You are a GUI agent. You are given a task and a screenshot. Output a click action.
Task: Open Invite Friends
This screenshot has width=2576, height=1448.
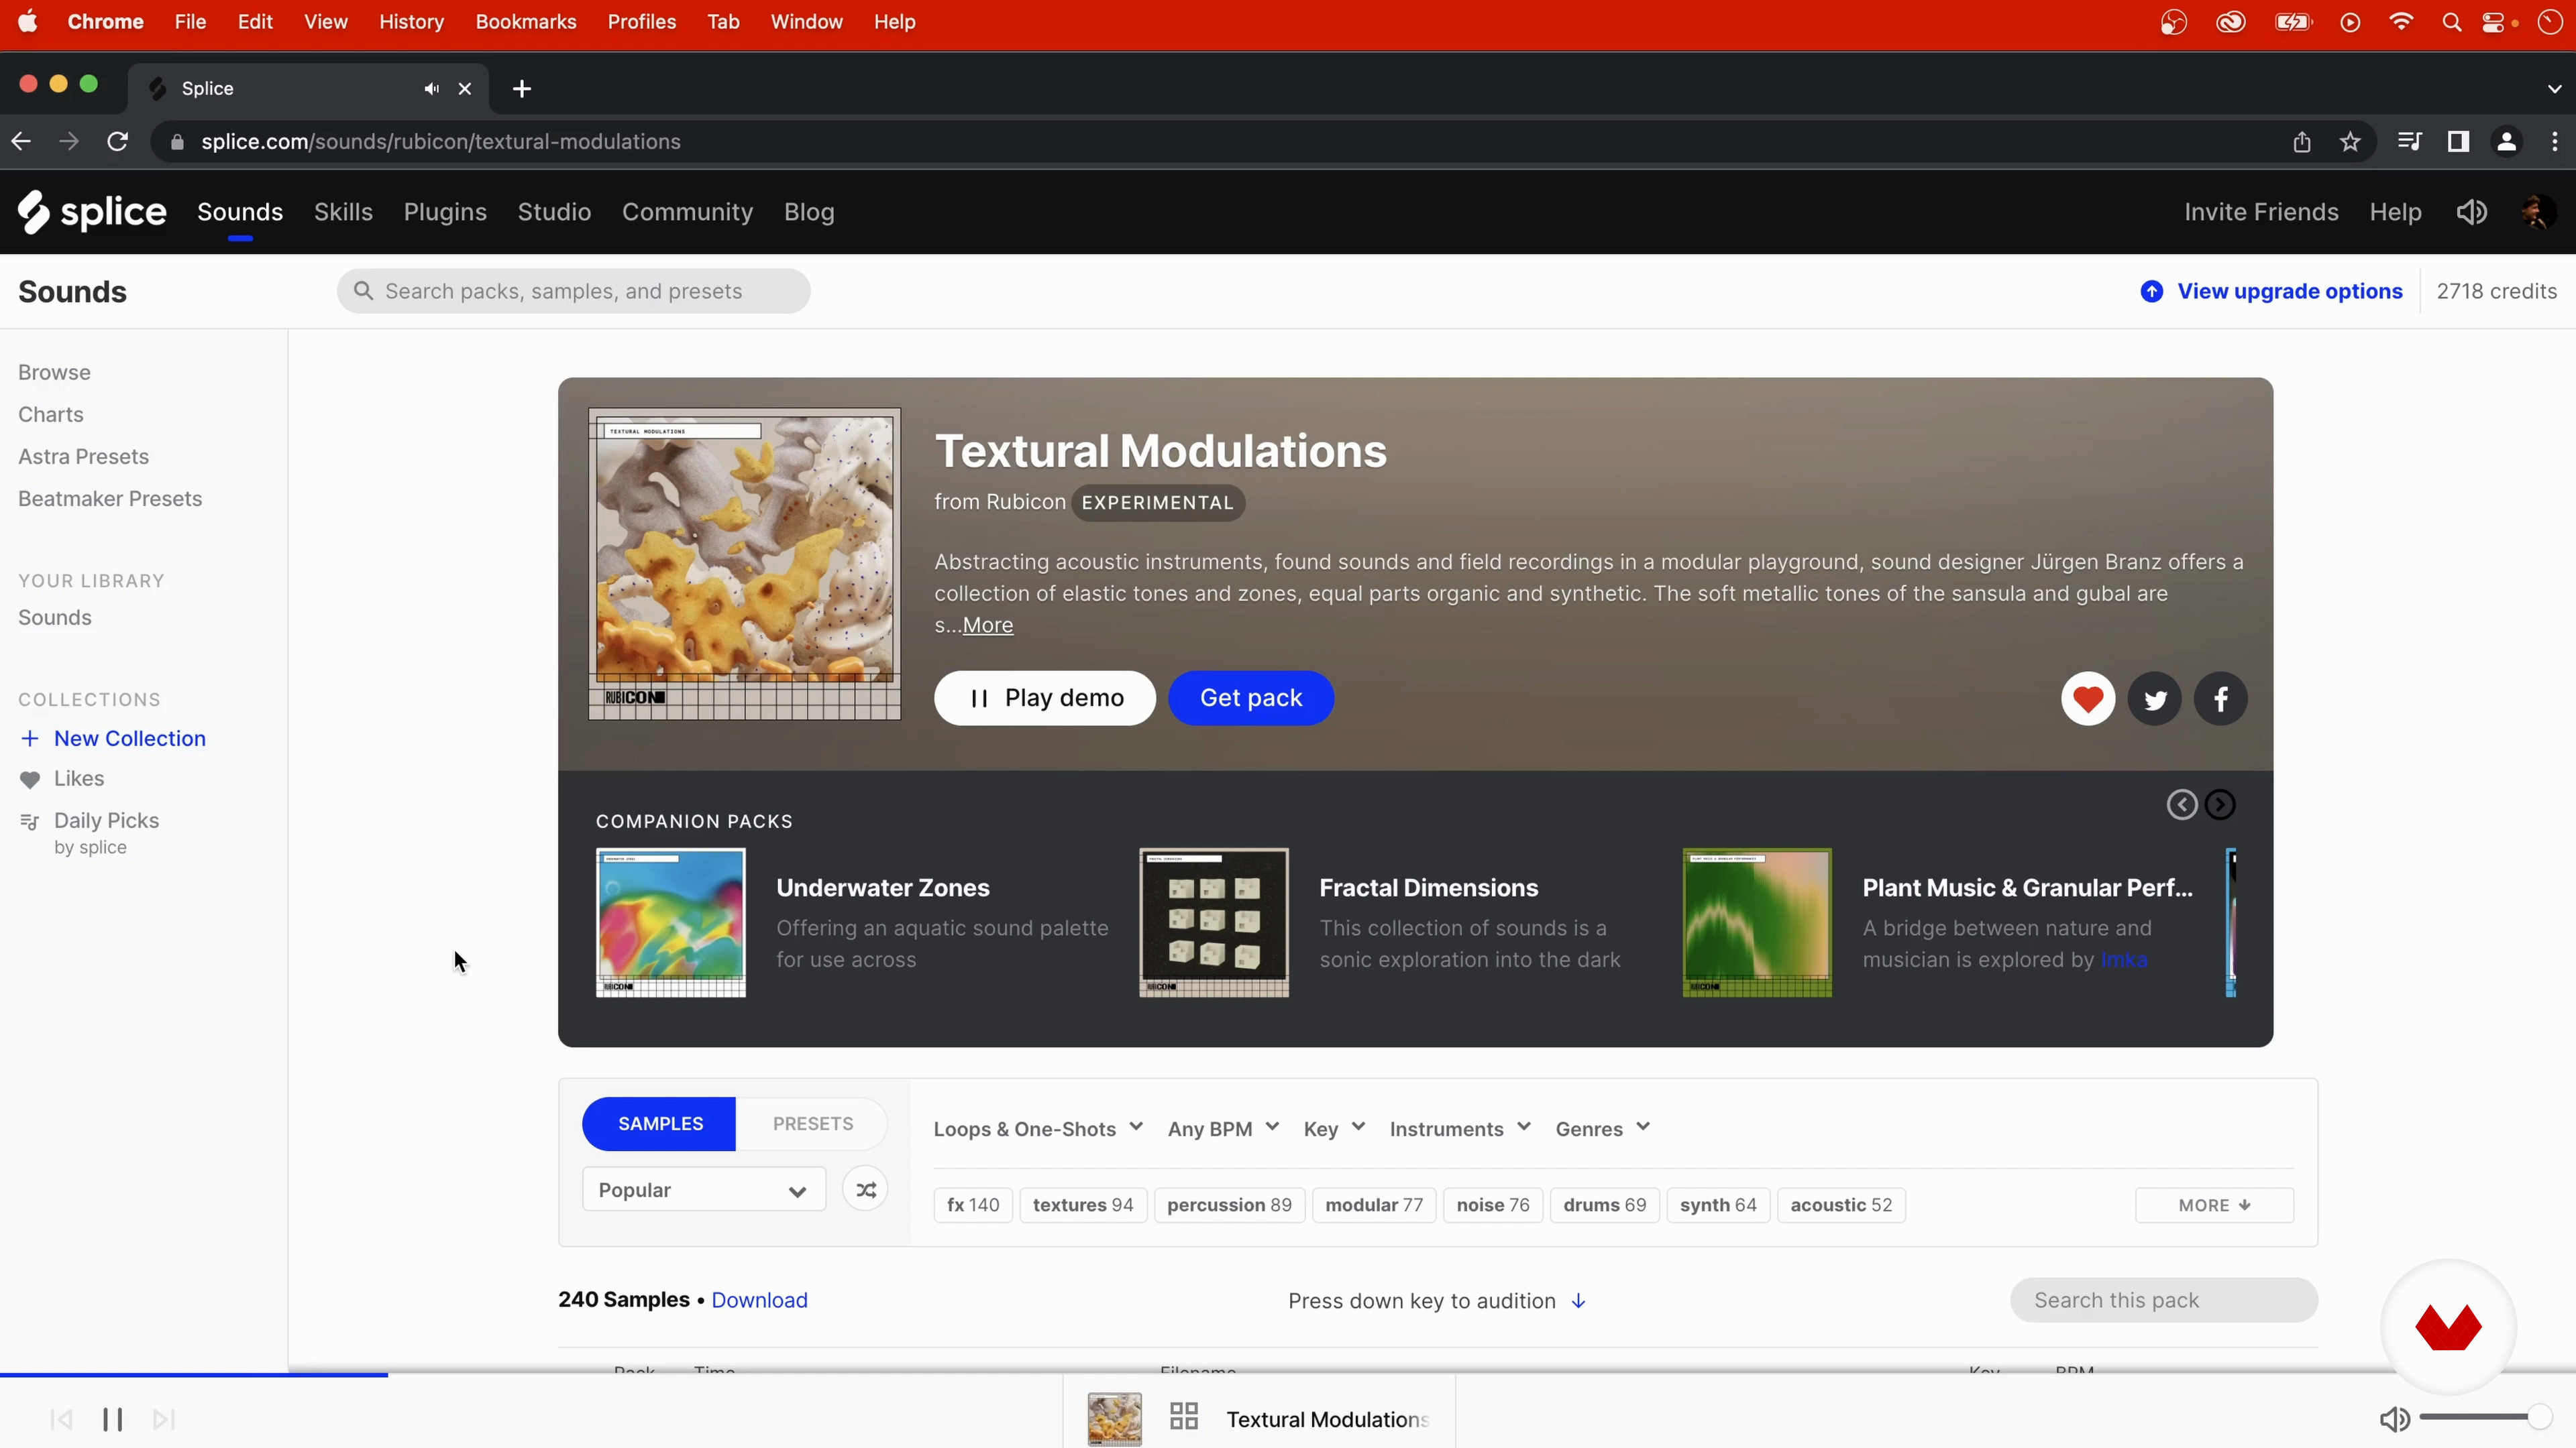2261,212
